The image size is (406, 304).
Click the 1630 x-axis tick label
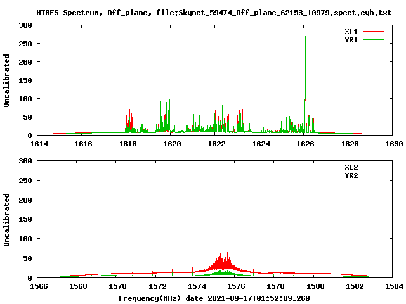tap(394, 144)
